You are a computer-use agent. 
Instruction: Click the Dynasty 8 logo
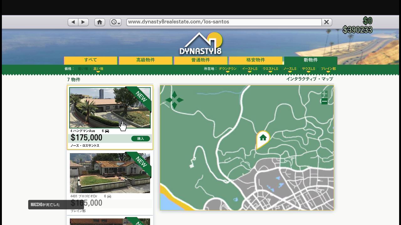pyautogui.click(x=200, y=43)
